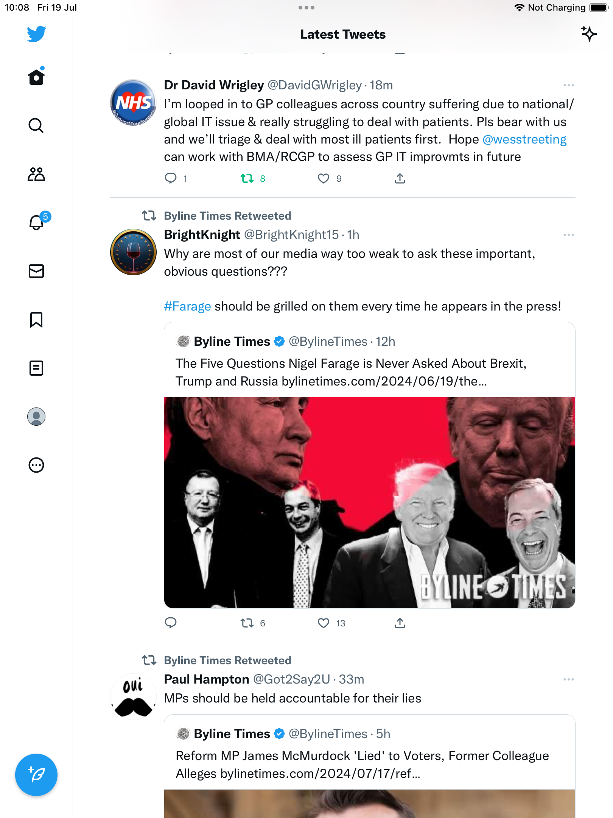Open the Search tab in sidebar
The image size is (613, 818).
(36, 126)
